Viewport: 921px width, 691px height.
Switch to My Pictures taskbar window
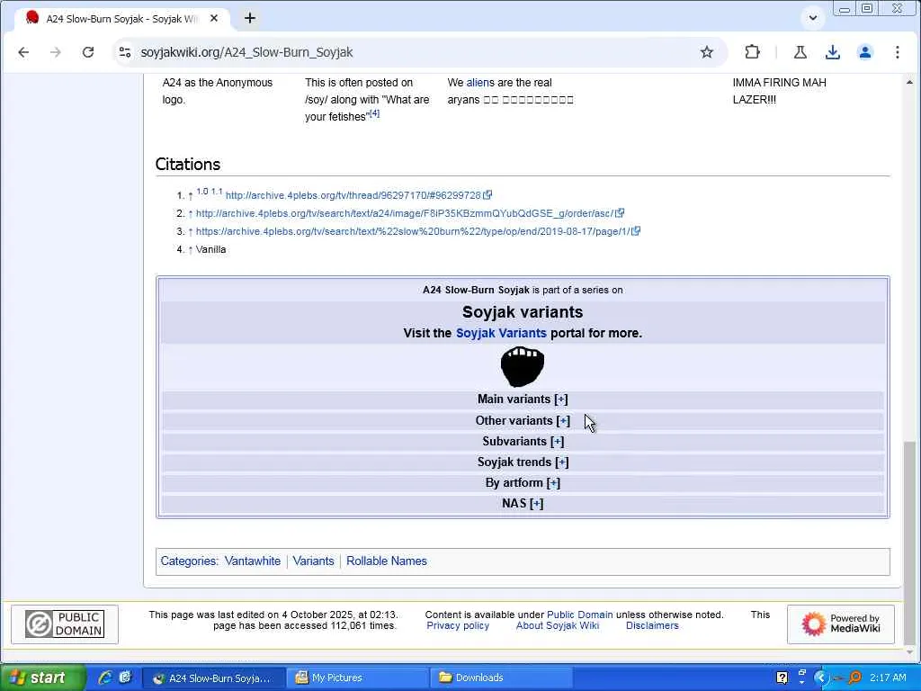(357, 678)
